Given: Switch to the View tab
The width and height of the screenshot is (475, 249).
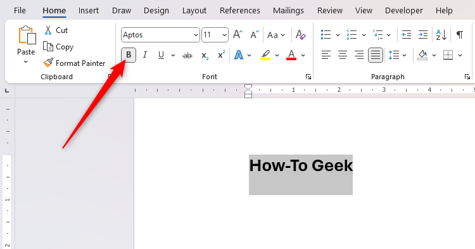Looking at the screenshot, I should (364, 11).
